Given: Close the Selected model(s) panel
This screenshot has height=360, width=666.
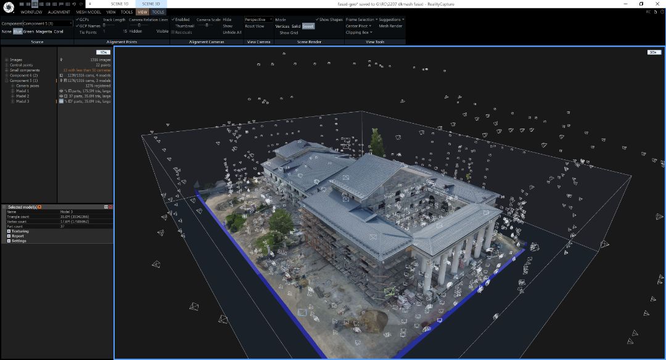Looking at the screenshot, I should [110, 207].
